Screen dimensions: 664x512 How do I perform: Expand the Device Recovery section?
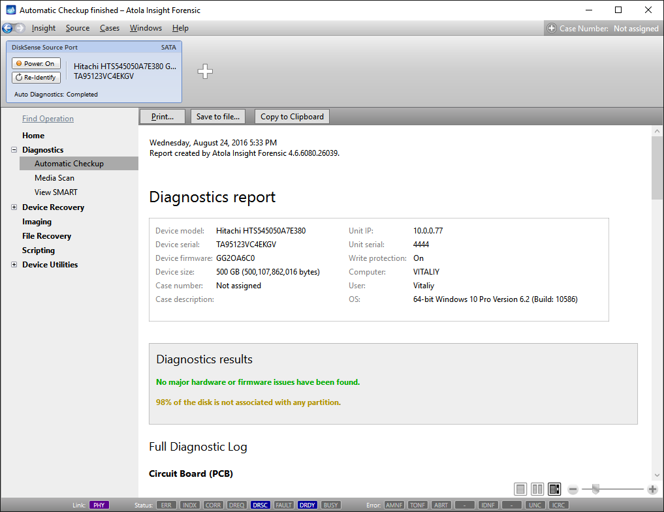click(x=14, y=207)
